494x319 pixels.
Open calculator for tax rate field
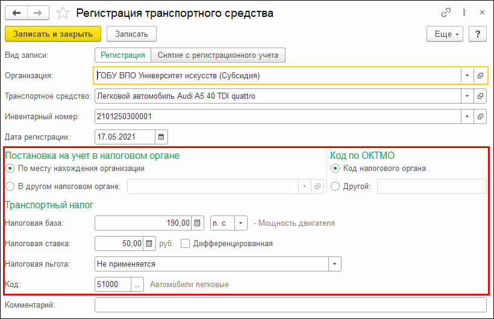pos(150,244)
